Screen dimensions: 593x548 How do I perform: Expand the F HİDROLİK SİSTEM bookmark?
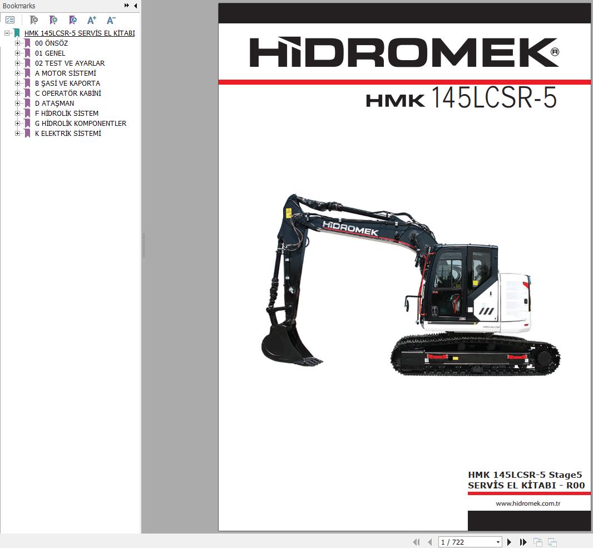[x=17, y=113]
